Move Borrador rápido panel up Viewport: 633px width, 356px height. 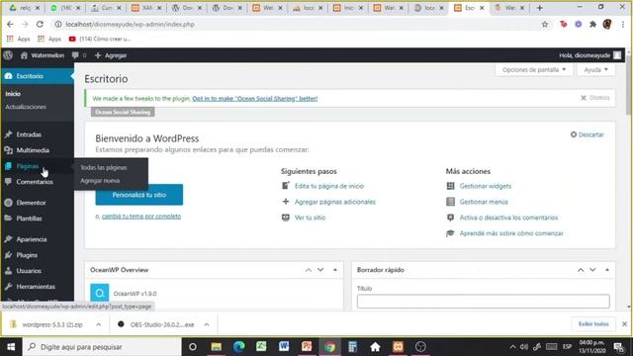[581, 270]
